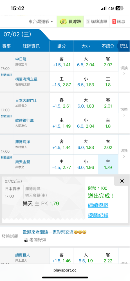Tap the 買噱幣 coin icon button
The height and width of the screenshot is (281, 130).
click(70, 22)
